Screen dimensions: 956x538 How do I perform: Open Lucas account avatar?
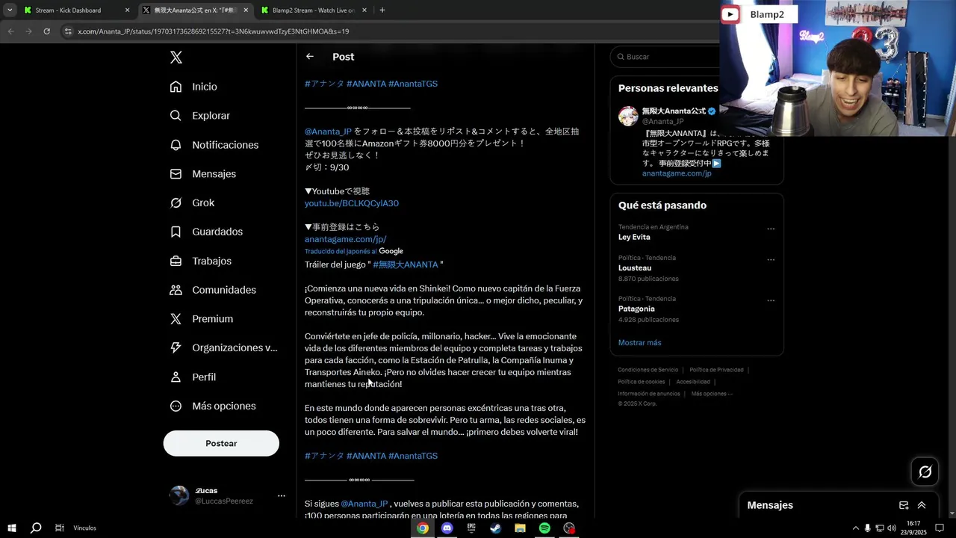(x=179, y=495)
